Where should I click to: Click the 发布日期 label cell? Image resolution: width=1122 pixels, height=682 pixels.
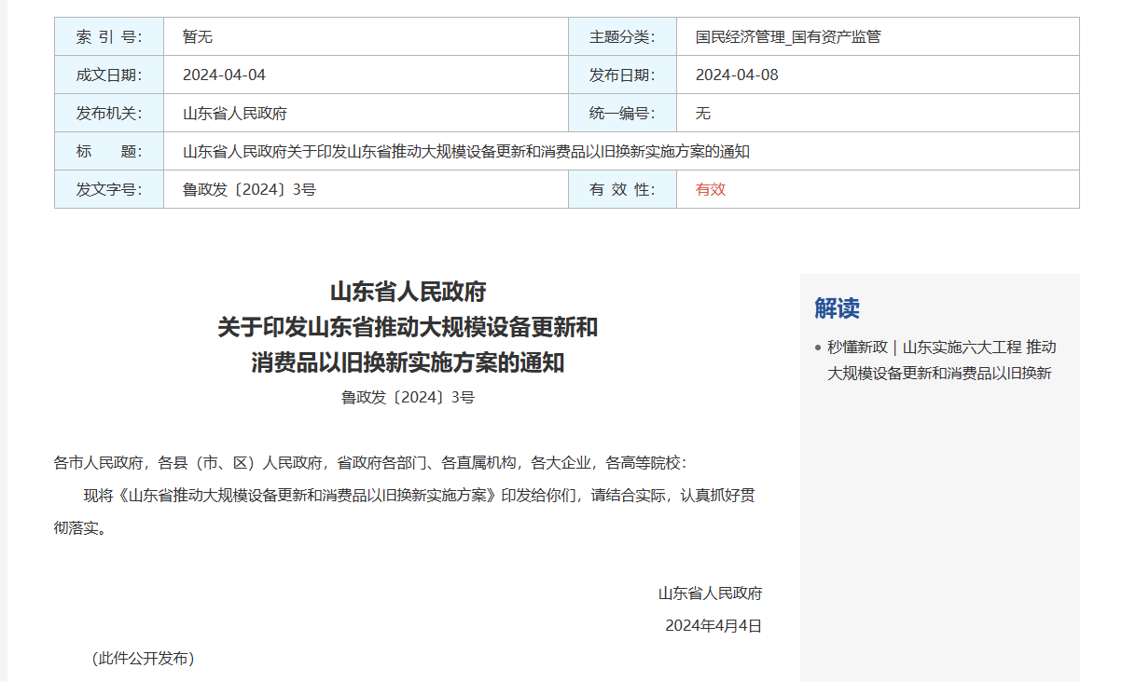622,75
